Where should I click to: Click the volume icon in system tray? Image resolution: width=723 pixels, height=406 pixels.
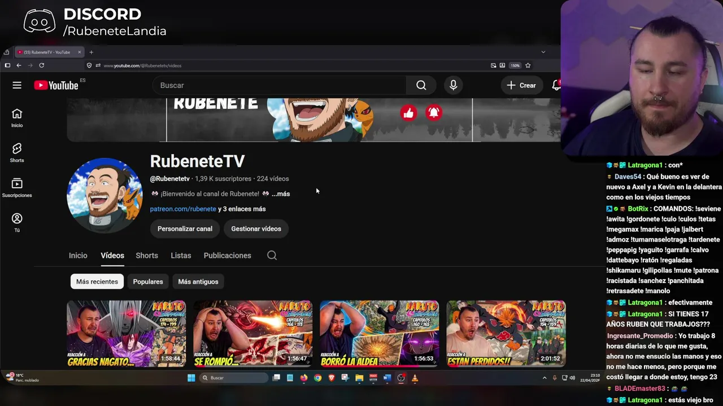(572, 378)
